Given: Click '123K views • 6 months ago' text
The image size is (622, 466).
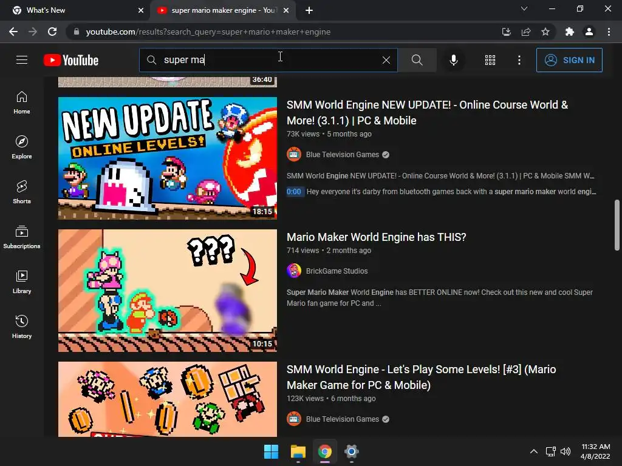Looking at the screenshot, I should (x=331, y=399).
